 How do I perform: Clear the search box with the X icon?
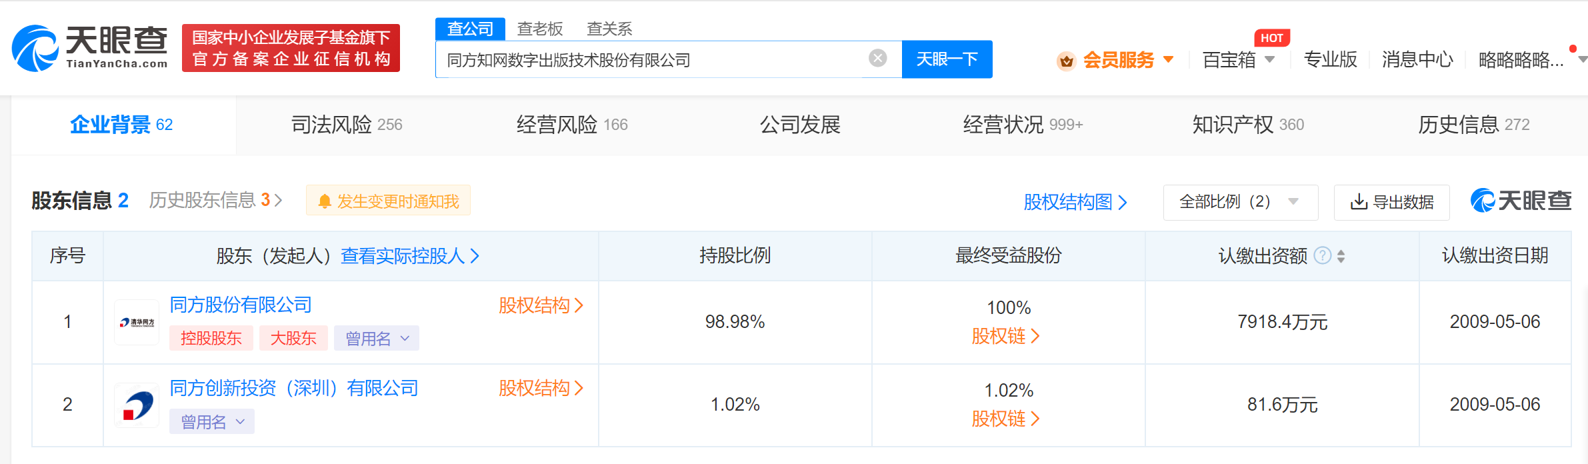point(878,59)
